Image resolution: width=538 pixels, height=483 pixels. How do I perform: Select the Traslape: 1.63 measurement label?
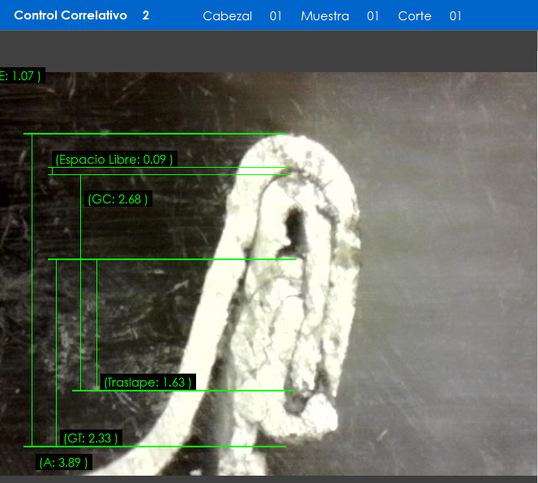(148, 383)
